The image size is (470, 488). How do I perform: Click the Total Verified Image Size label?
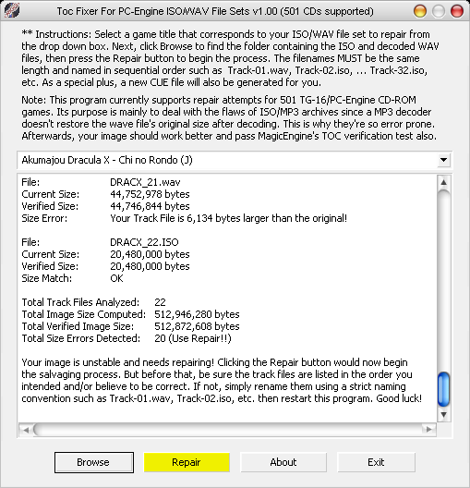78,326
